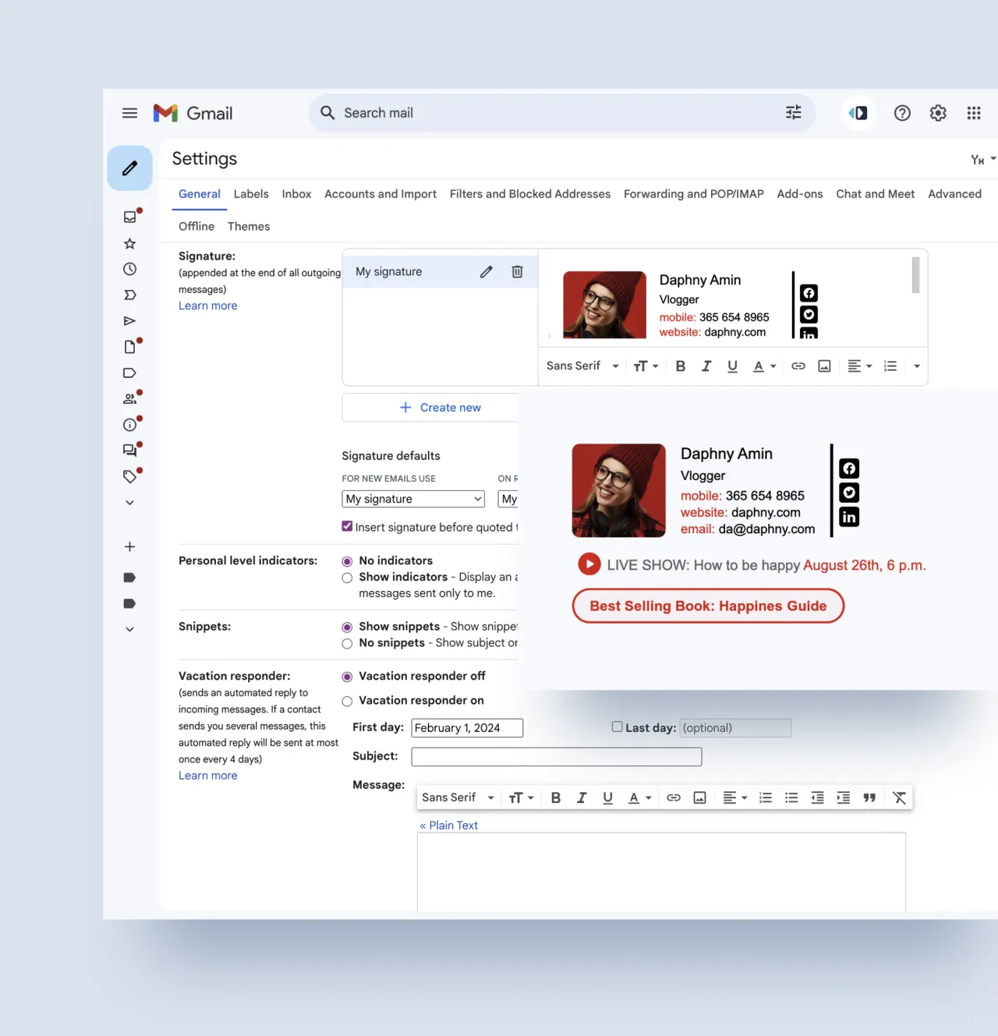Switch to the Themes tab
This screenshot has width=998, height=1036.
(x=249, y=226)
